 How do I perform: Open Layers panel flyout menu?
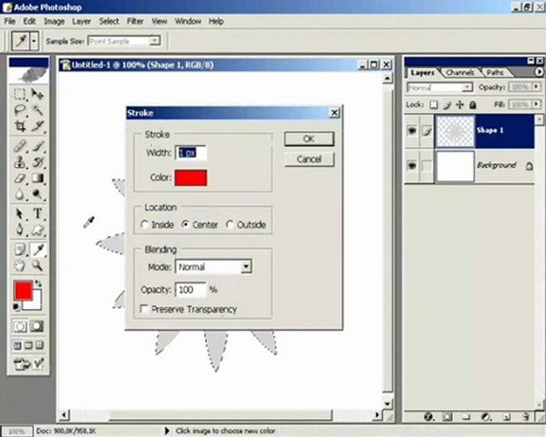point(539,72)
